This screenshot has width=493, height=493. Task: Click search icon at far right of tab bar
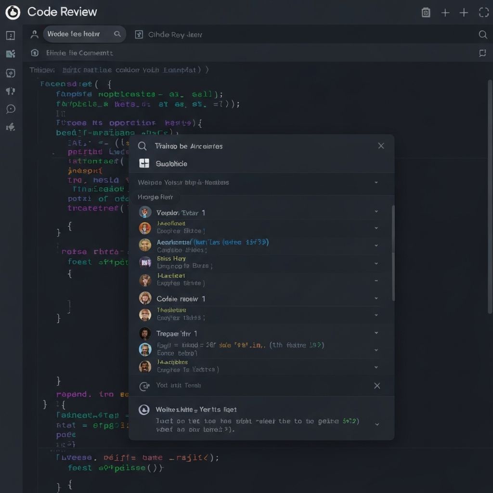tap(482, 34)
